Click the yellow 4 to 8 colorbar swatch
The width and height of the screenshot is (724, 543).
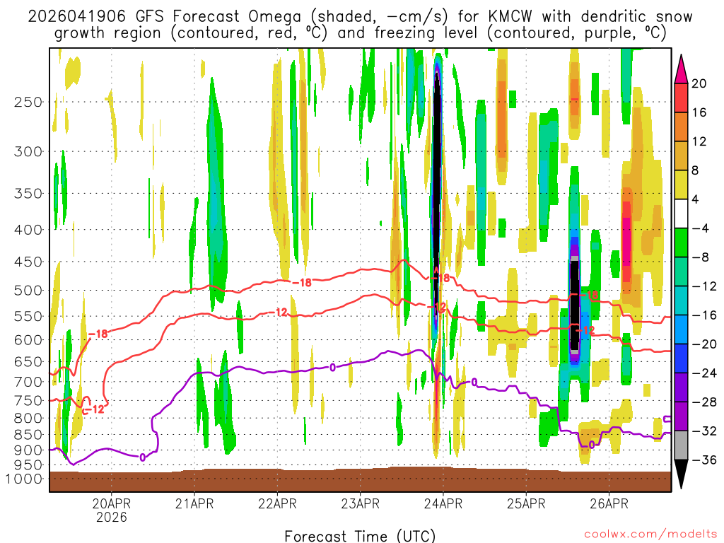(x=681, y=185)
